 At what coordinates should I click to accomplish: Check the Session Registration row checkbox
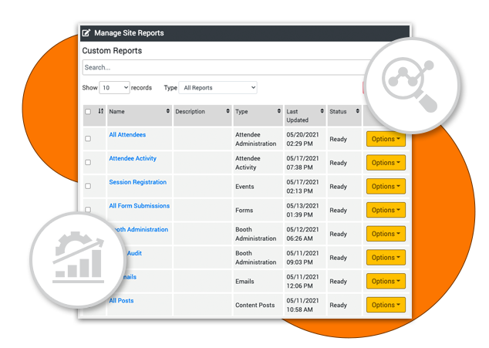88,186
